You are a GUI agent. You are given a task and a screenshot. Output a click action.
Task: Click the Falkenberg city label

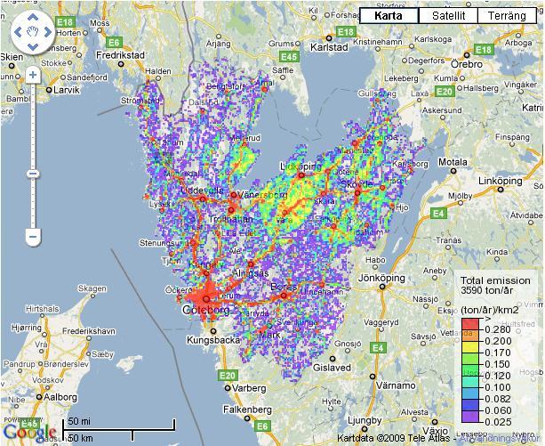pos(247,410)
